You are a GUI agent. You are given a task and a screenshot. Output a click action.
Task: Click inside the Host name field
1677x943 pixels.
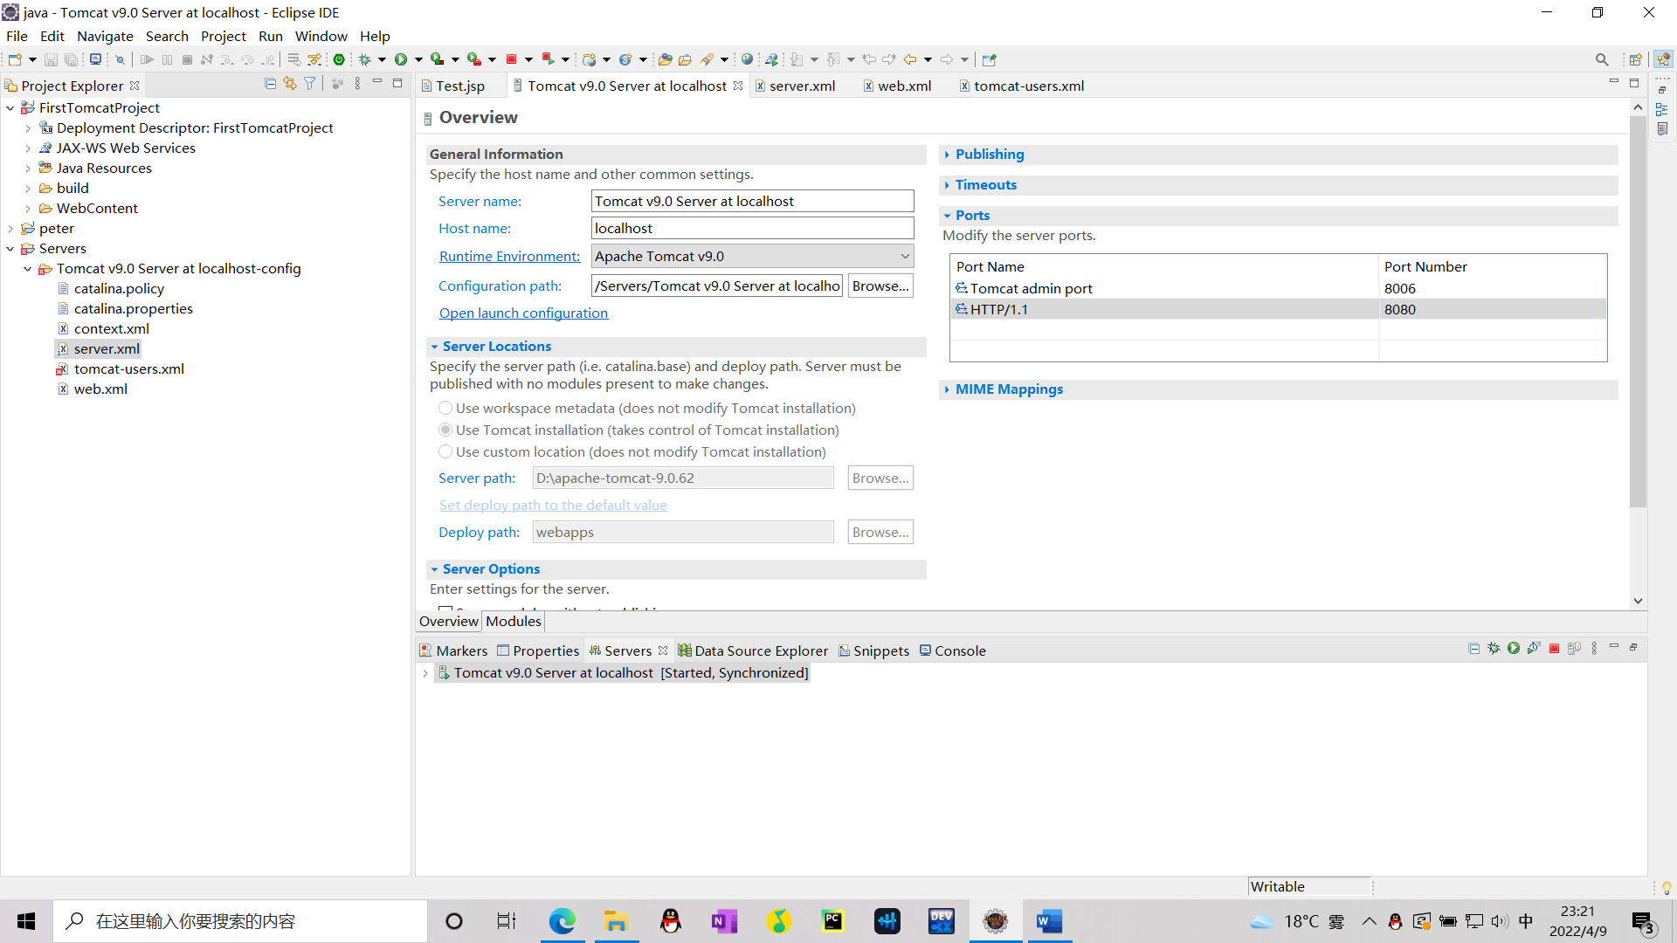pyautogui.click(x=751, y=228)
